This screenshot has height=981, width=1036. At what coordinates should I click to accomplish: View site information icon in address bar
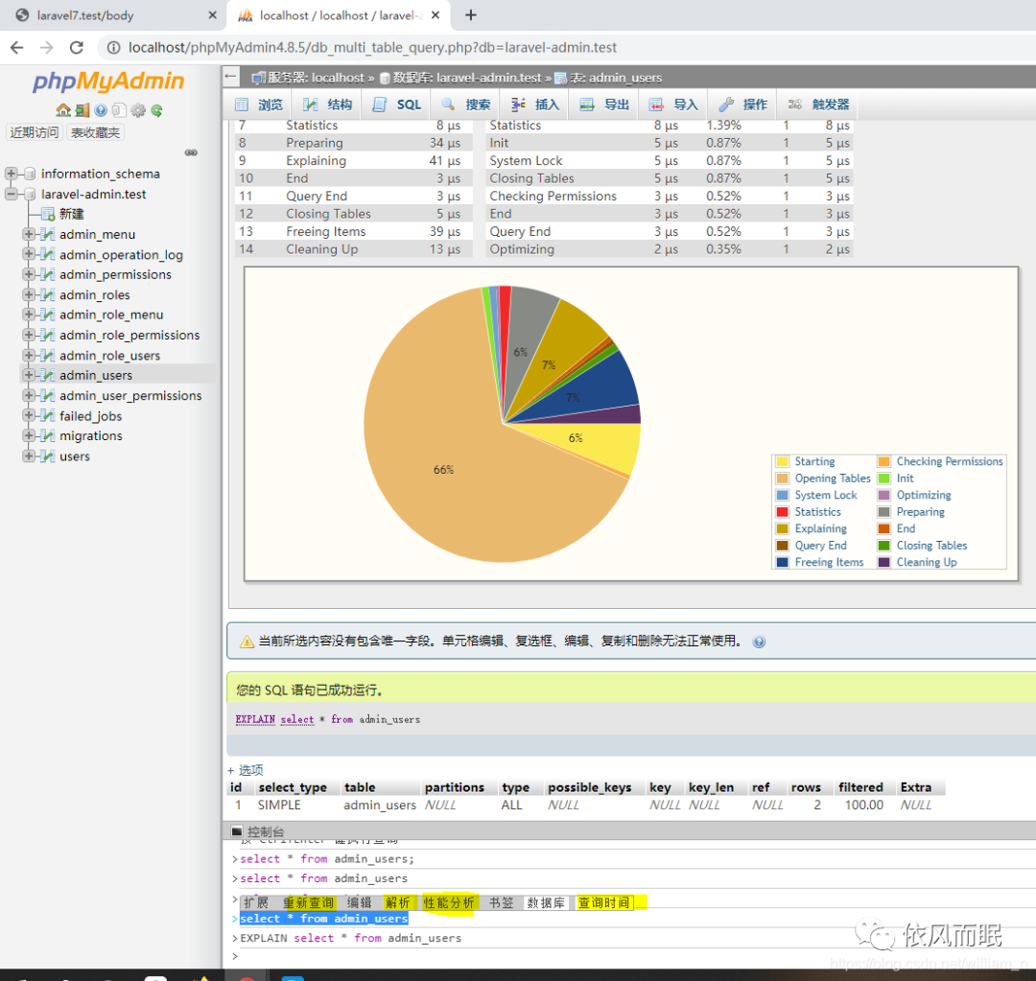click(x=113, y=48)
